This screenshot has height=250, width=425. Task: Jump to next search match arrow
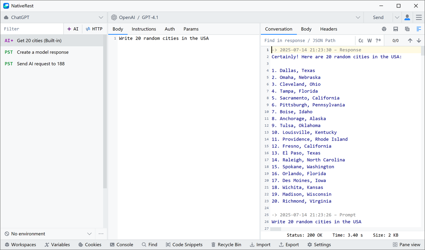pyautogui.click(x=419, y=41)
